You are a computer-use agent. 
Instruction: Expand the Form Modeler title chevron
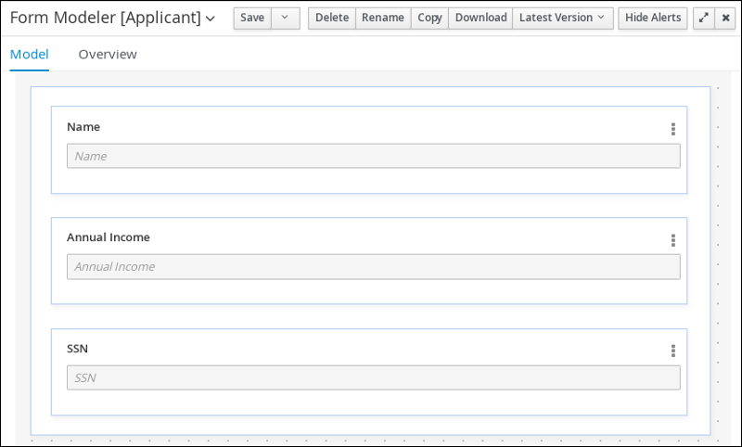[211, 19]
